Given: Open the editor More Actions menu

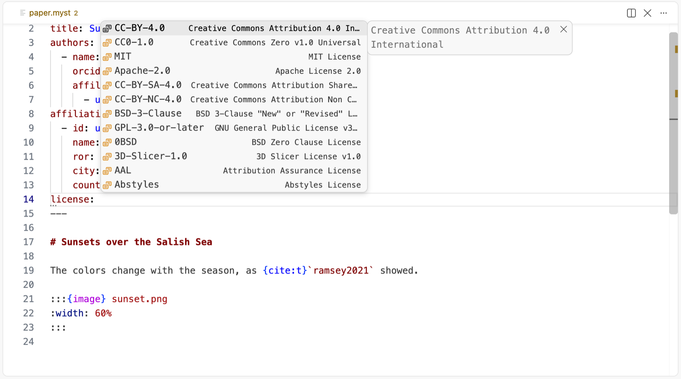Looking at the screenshot, I should [664, 13].
